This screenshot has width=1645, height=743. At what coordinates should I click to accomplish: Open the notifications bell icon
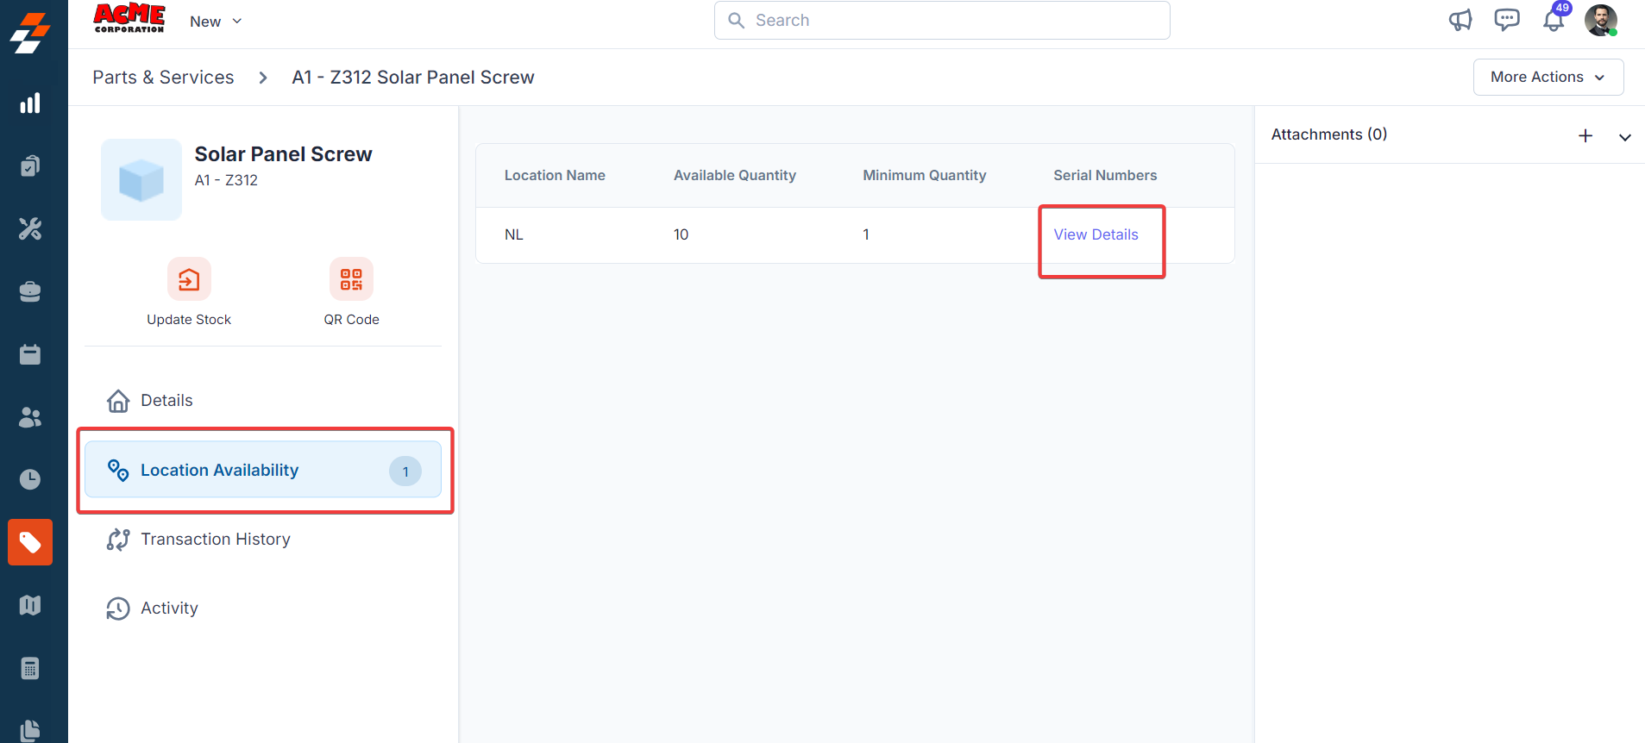click(1554, 21)
